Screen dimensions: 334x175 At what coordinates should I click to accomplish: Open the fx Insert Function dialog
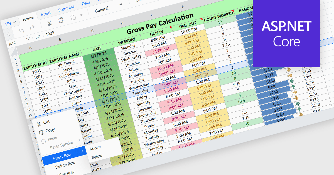click(x=38, y=36)
